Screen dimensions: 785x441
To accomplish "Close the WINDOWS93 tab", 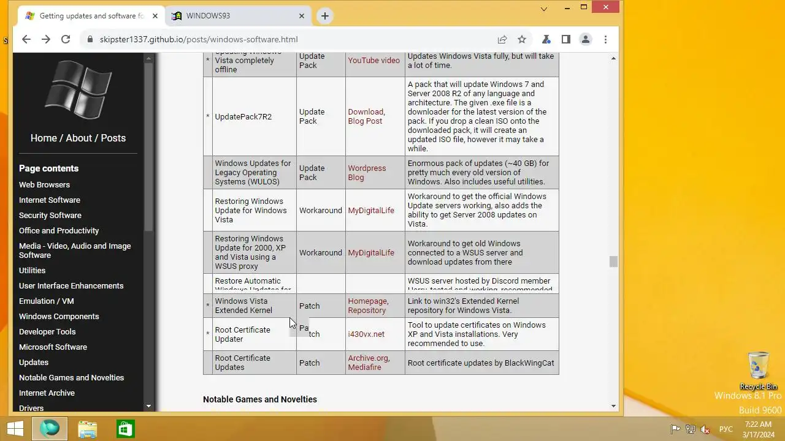I will (302, 16).
